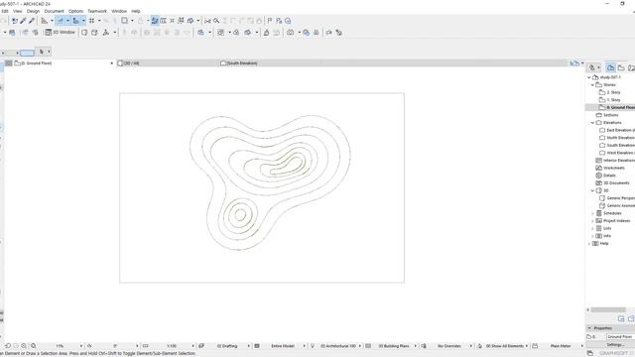Viewport: 635px width, 357px height.
Task: Select the Inject Parameters syringe icon
Action: pyautogui.click(x=32, y=21)
